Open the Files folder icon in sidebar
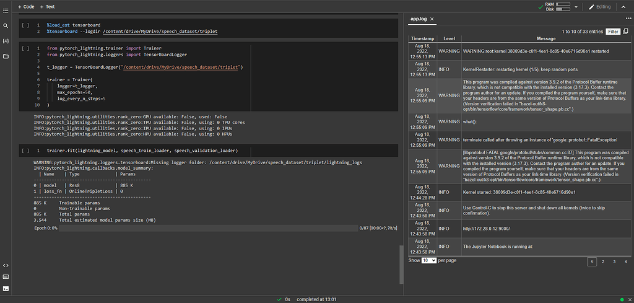Viewport: 634px width, 303px height. coord(6,56)
